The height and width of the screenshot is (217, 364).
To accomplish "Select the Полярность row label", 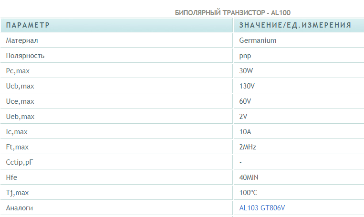I will click(25, 56).
